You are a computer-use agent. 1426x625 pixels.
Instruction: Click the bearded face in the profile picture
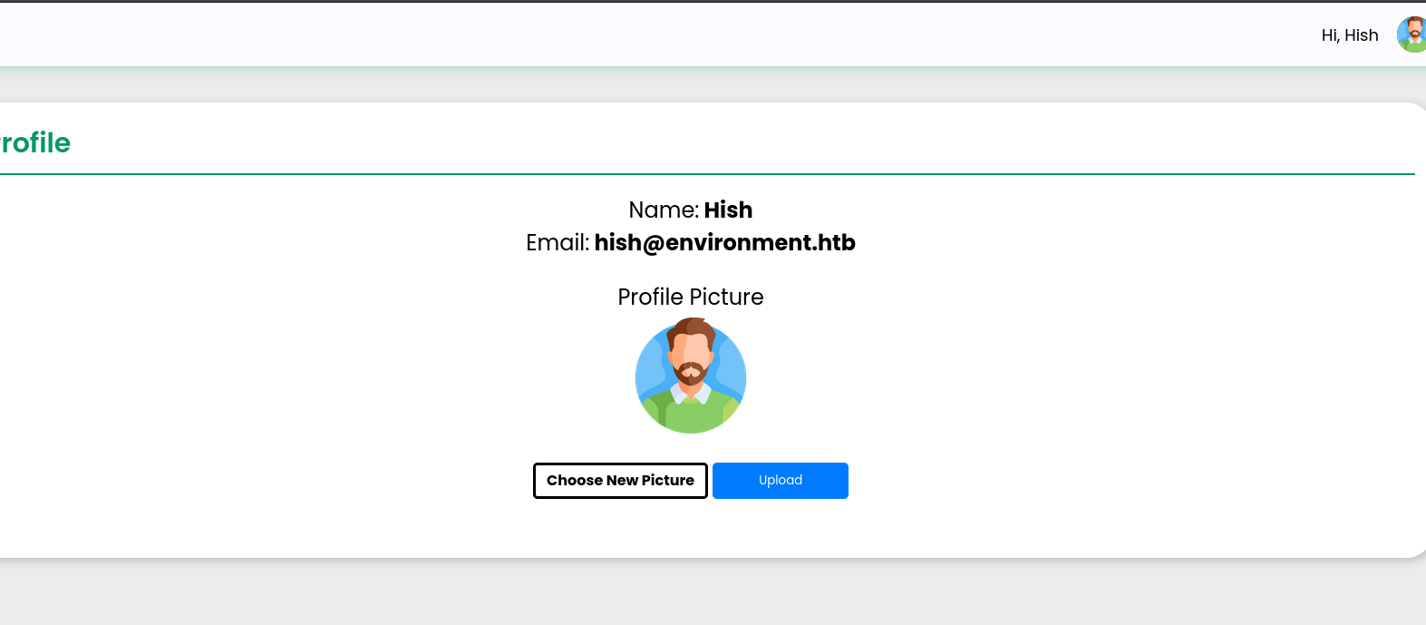[691, 358]
